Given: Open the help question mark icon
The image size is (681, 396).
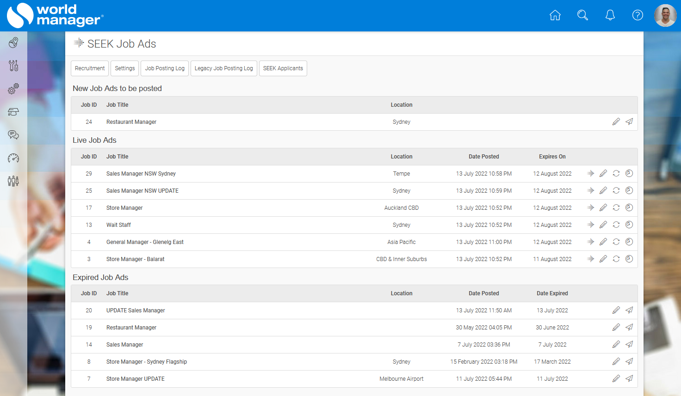Looking at the screenshot, I should point(638,15).
